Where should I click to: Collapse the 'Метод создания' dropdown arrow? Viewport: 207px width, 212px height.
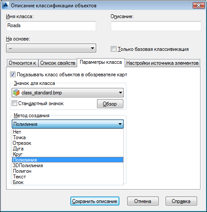point(120,124)
